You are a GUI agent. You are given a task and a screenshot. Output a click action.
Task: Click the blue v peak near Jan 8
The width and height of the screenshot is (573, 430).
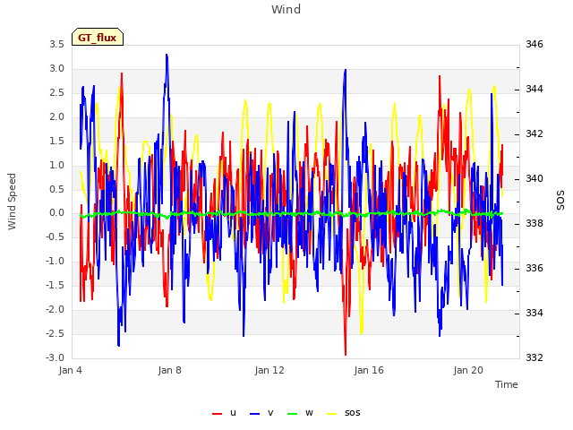[x=167, y=56]
